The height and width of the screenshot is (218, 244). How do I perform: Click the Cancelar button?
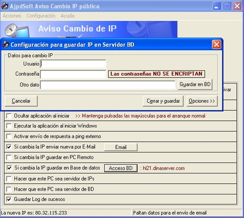[x=21, y=101]
